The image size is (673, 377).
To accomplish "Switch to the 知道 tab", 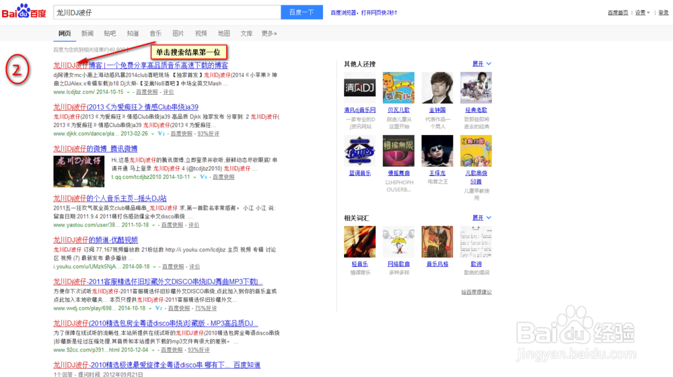I will pos(133,34).
